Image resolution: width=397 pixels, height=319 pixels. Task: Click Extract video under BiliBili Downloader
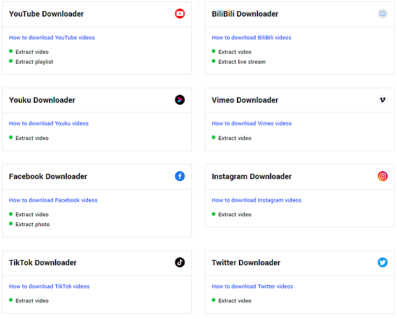[x=235, y=52]
